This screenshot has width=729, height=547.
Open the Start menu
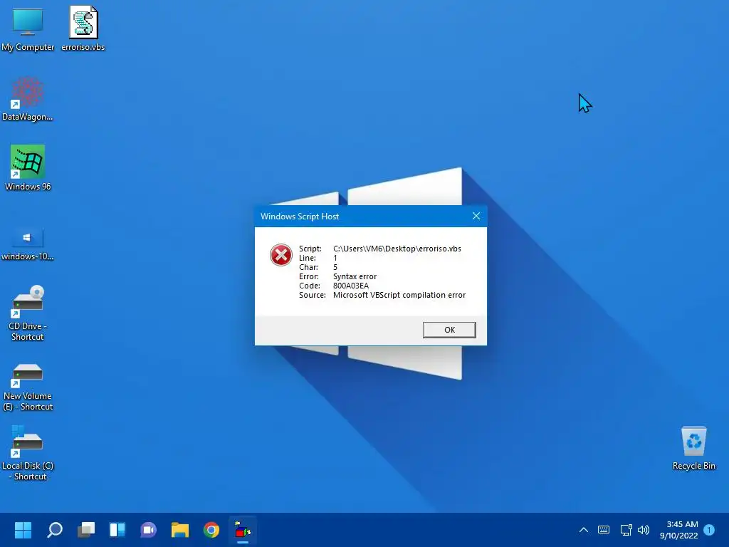coord(23,530)
